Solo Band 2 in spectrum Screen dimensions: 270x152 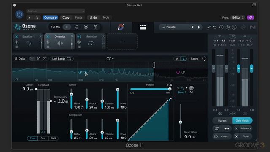point(183,72)
